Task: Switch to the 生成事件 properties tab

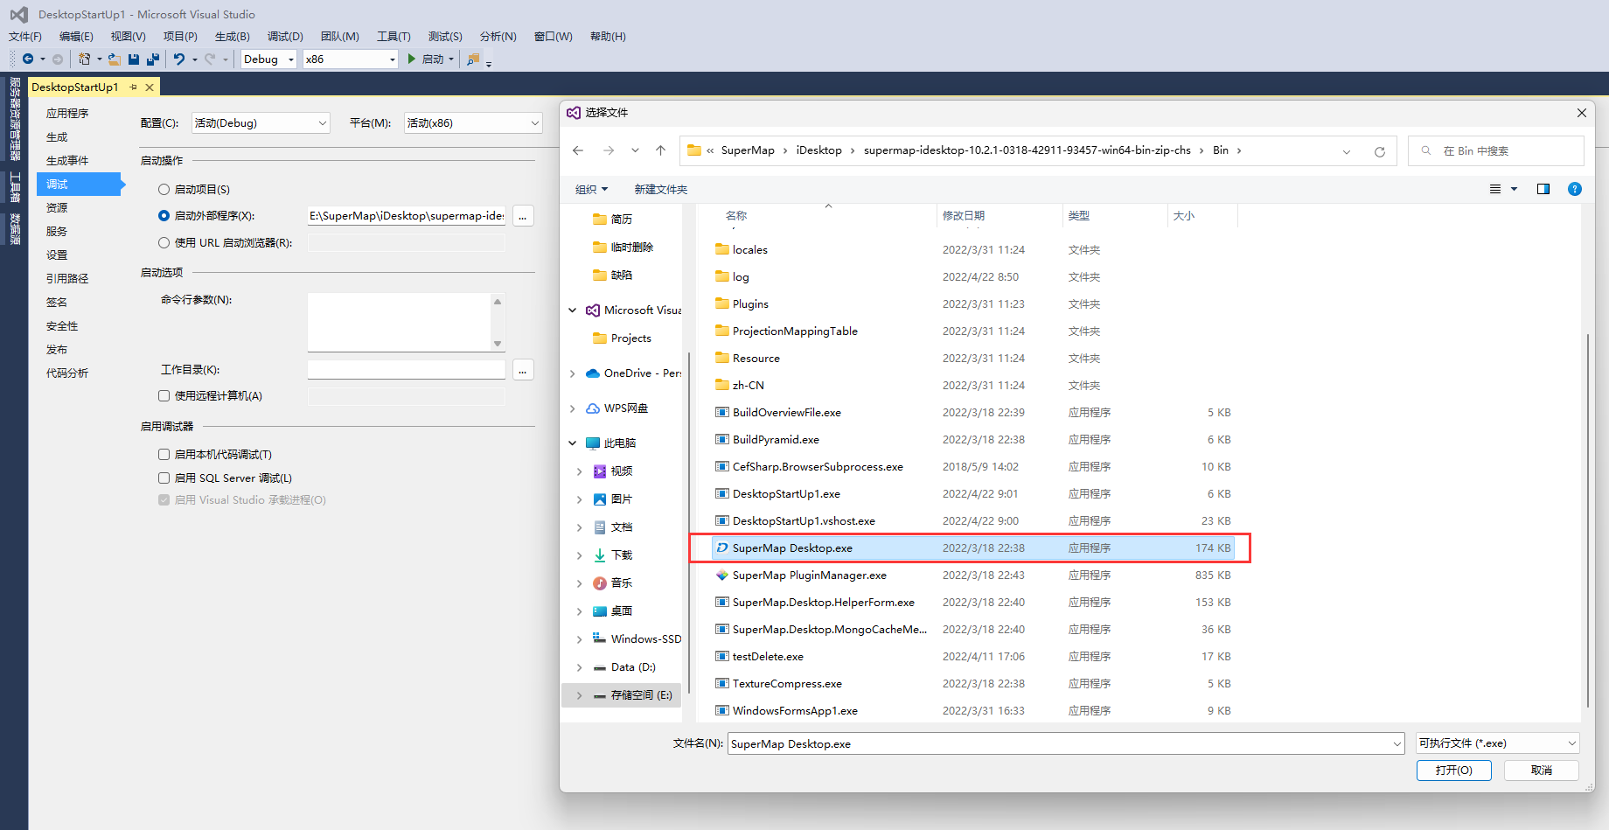Action: click(x=67, y=161)
